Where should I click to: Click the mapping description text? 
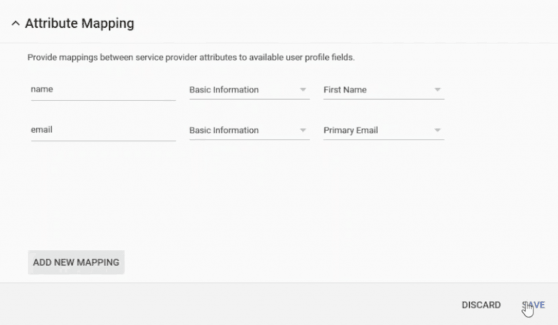pos(191,57)
